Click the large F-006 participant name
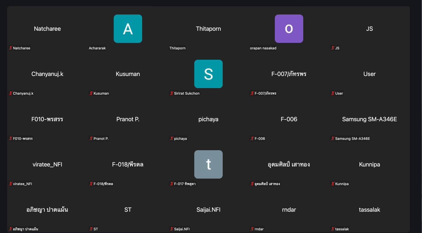The image size is (422, 233). point(289,119)
